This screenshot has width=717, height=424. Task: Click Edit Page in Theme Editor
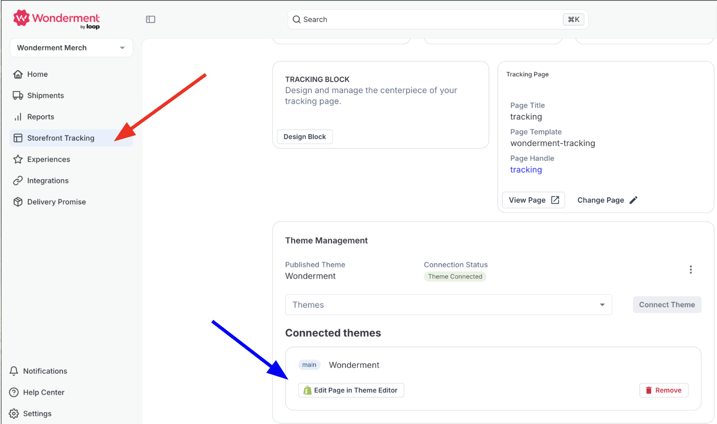click(351, 390)
